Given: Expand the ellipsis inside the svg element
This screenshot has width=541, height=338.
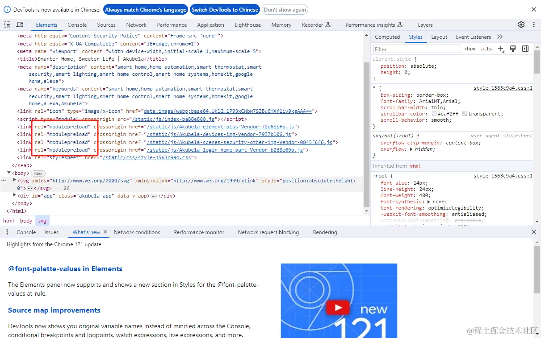Looking at the screenshot, I should pos(30,189).
